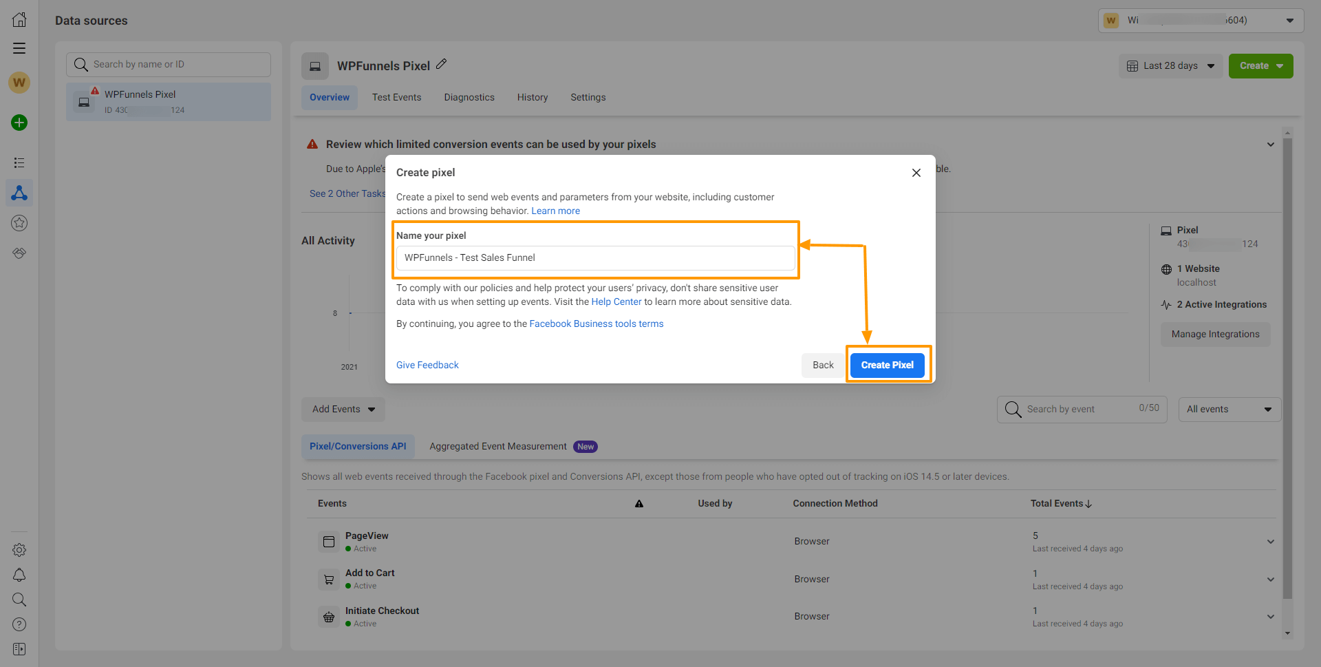The image size is (1321, 667).
Task: Open Facebook Business tools terms link
Action: [597, 324]
